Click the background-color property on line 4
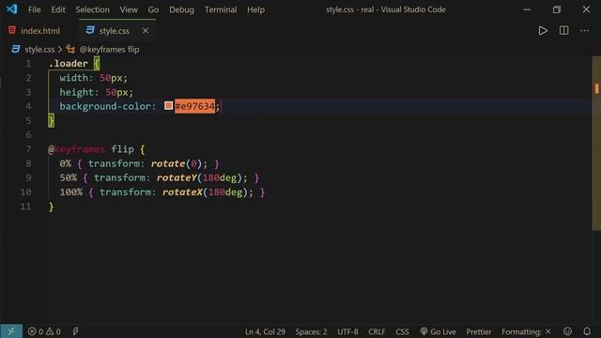Screen dimensions: 601x338 [x=105, y=106]
